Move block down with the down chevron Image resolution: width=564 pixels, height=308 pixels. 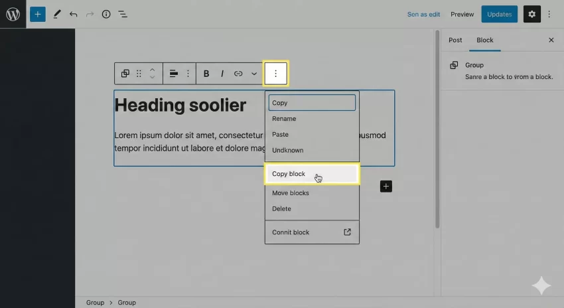[152, 77]
